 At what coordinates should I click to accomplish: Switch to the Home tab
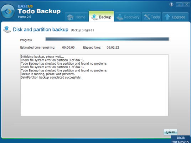pos(76,17)
